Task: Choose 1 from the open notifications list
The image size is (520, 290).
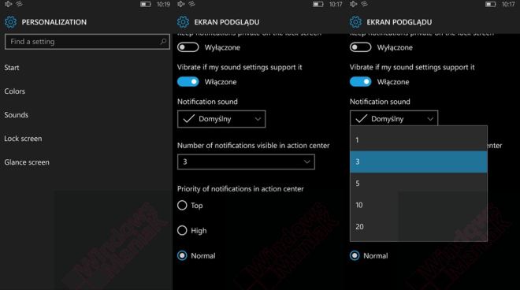Action: click(418, 139)
